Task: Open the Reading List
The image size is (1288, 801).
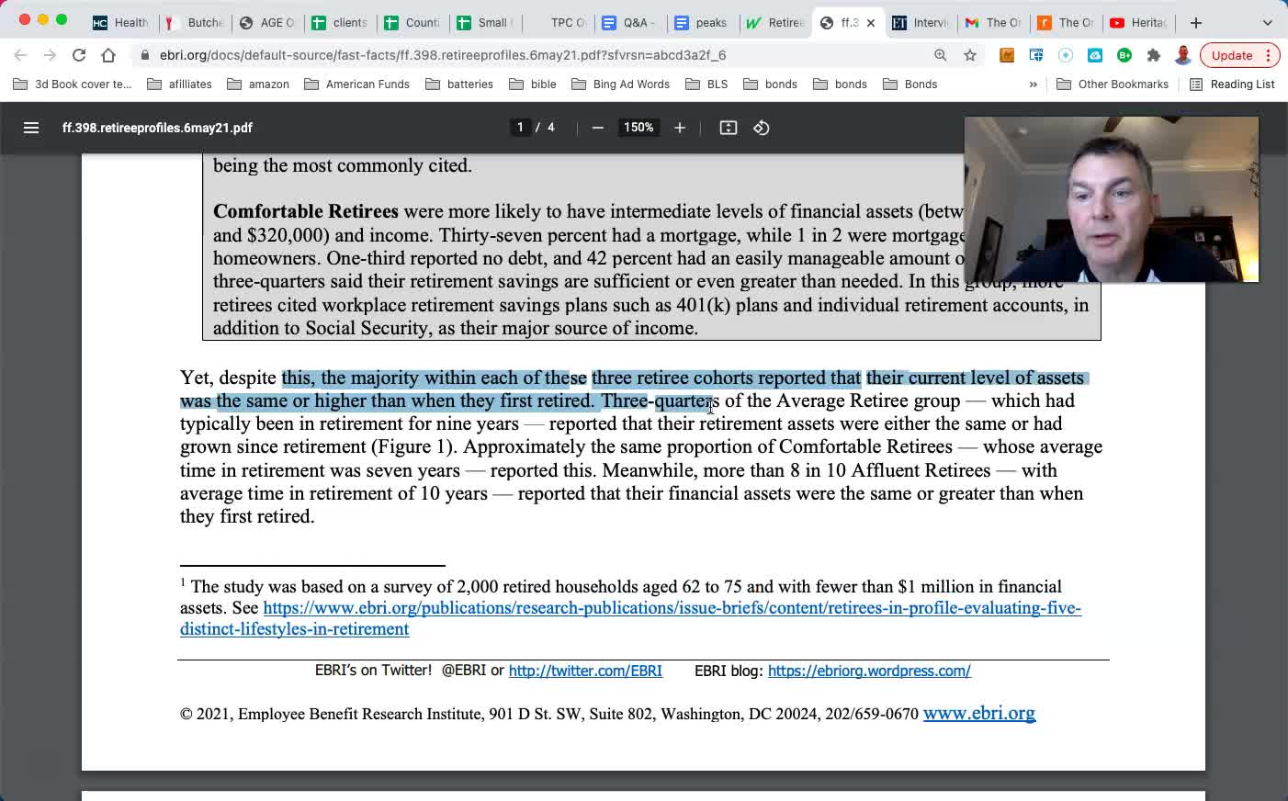Action: [1232, 85]
